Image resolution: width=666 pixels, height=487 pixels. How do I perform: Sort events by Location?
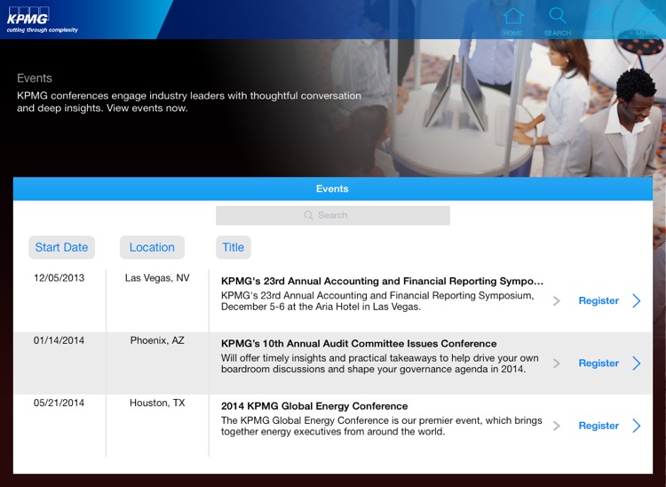[152, 247]
